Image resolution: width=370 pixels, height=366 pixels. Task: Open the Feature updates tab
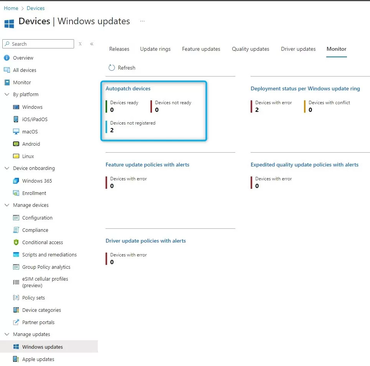201,49
